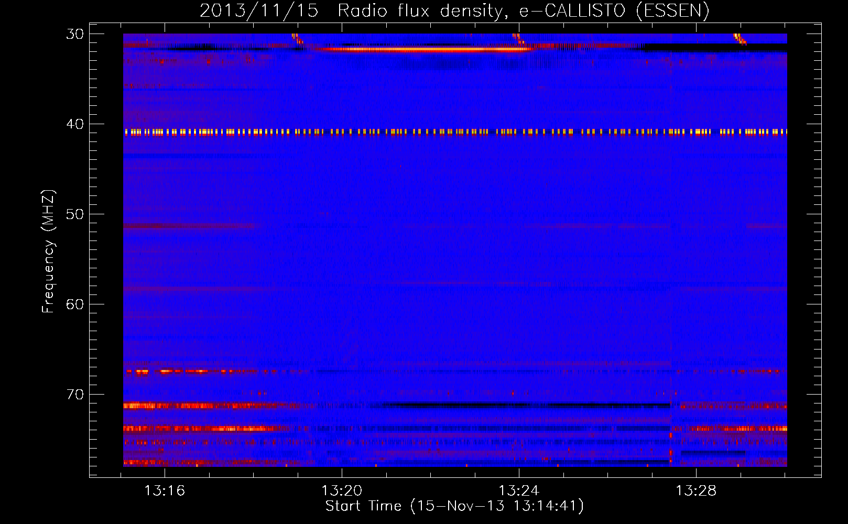Click the 60 frequency tick label

pos(75,304)
